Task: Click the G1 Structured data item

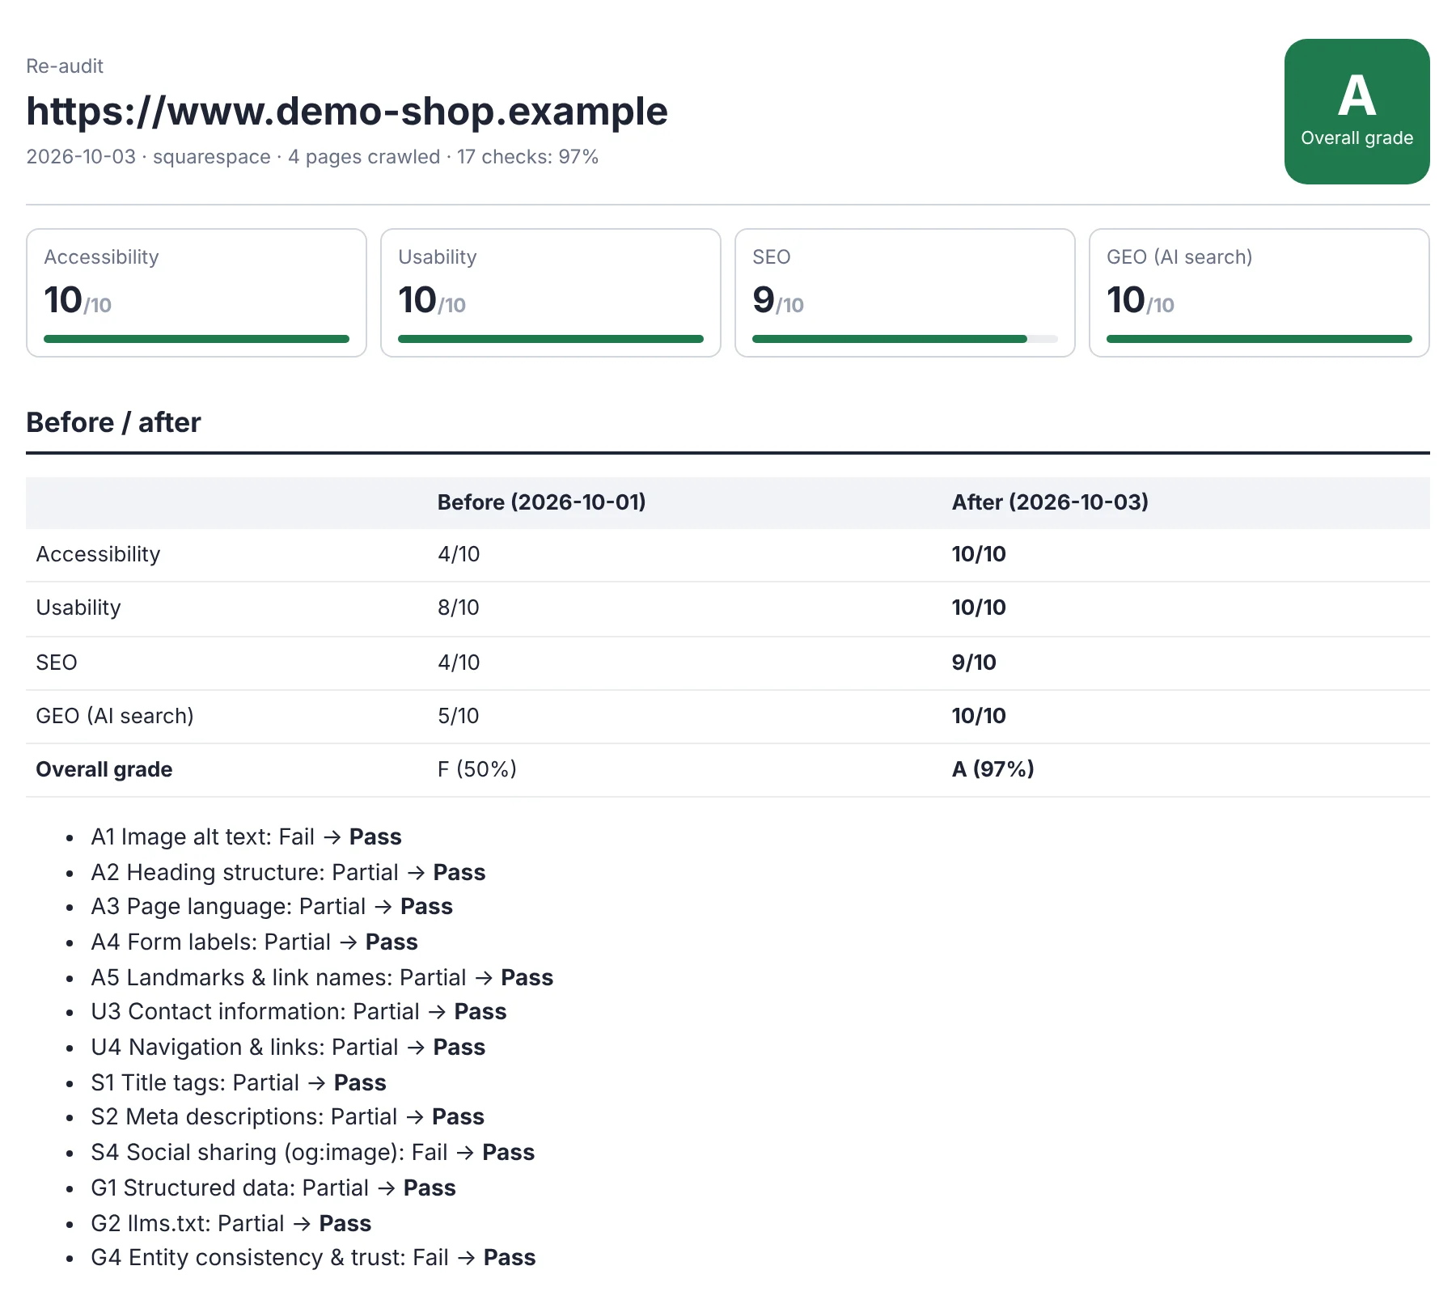Action: coord(273,1188)
